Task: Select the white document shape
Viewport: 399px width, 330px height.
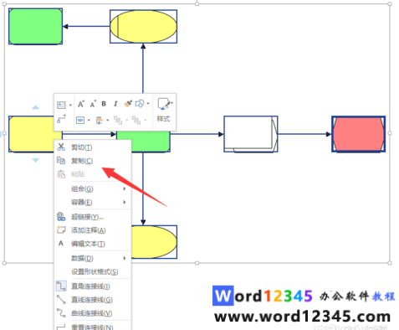Action: tap(251, 134)
